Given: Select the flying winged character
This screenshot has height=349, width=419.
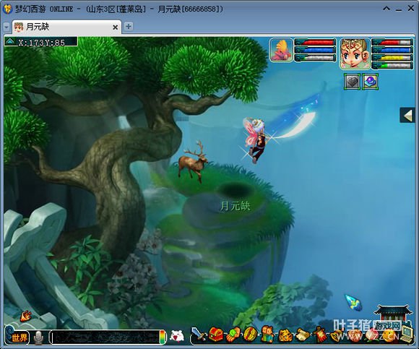Looking at the screenshot, I should [x=255, y=140].
